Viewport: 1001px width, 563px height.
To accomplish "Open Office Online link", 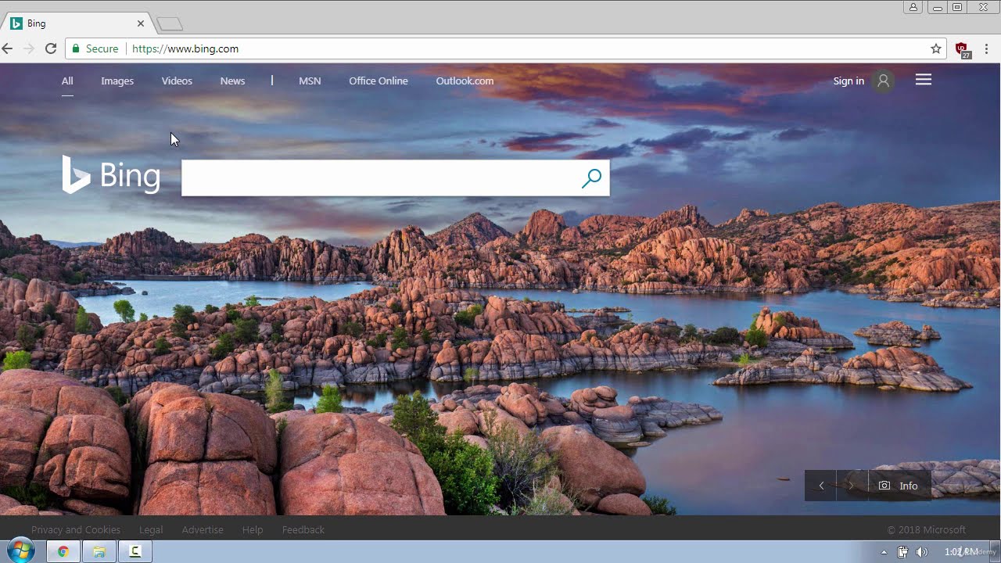I will 379,81.
